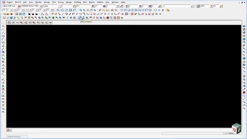Click the half-moon shading icon in second toolbar row
This screenshot has width=247, height=139.
(162, 10)
